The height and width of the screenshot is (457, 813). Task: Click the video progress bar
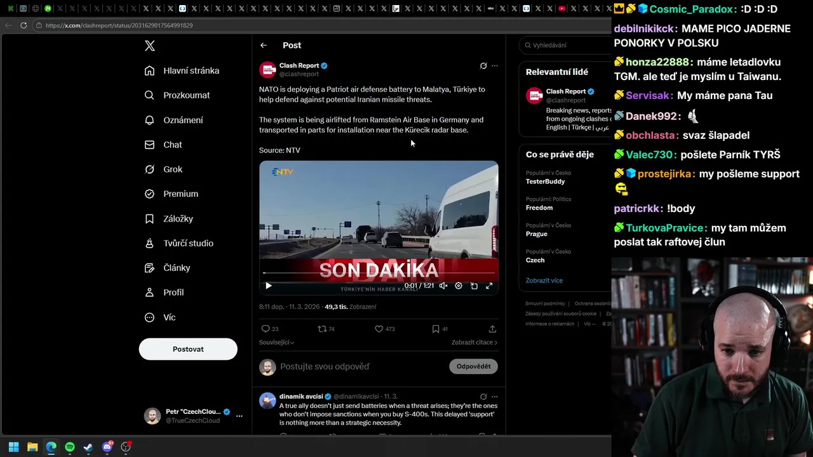click(x=379, y=273)
